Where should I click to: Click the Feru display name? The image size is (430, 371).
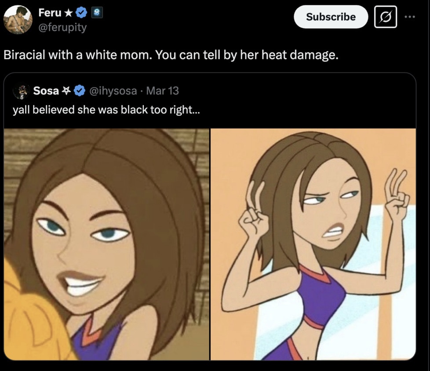point(50,13)
